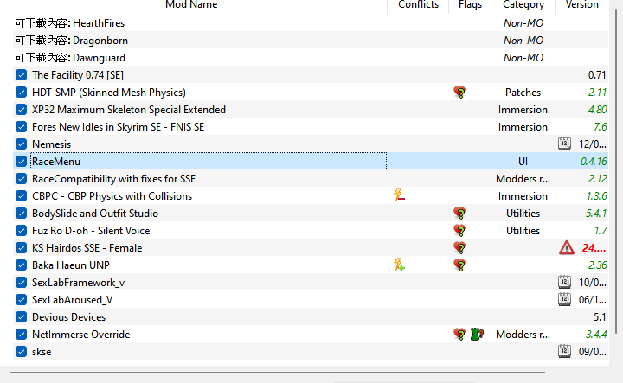Sort by the Conflicts column header

tap(418, 5)
